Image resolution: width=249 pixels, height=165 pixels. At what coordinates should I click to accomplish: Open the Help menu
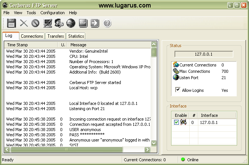pyautogui.click(x=73, y=13)
